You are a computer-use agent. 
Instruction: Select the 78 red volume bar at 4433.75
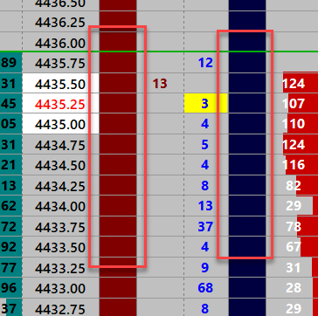click(308, 226)
